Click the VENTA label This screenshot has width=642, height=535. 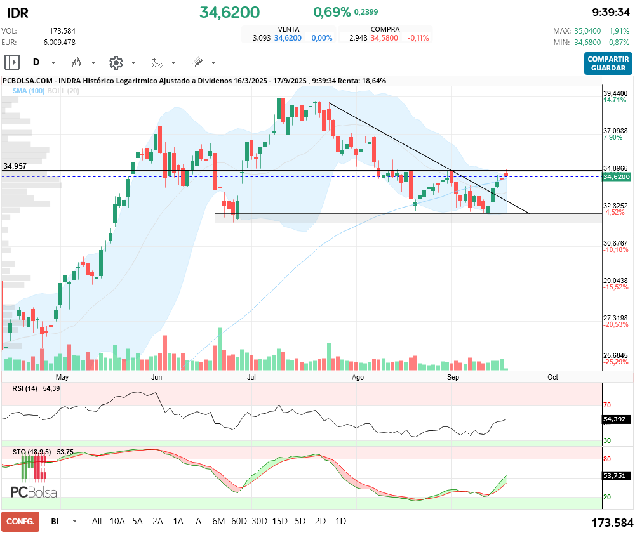[289, 29]
